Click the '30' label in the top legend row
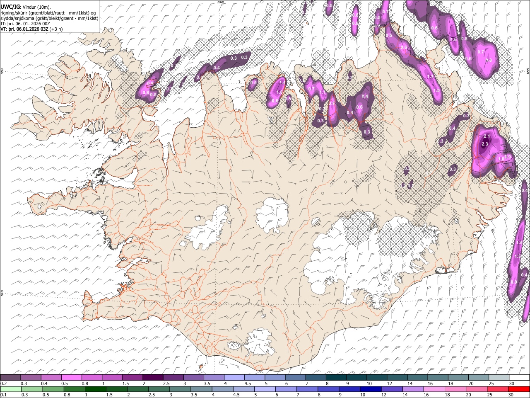The width and height of the screenshot is (530, 398). coord(512,383)
